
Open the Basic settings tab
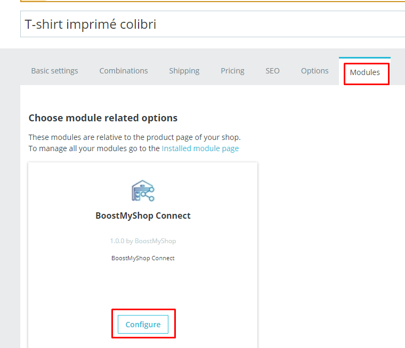point(54,71)
